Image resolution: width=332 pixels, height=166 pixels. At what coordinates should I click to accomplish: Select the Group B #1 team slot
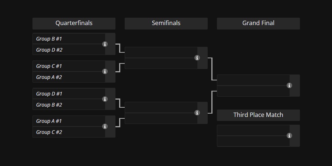(x=69, y=39)
